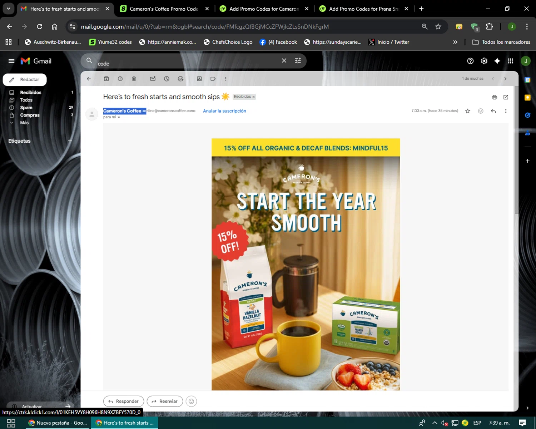Click Responder button

pos(124,401)
